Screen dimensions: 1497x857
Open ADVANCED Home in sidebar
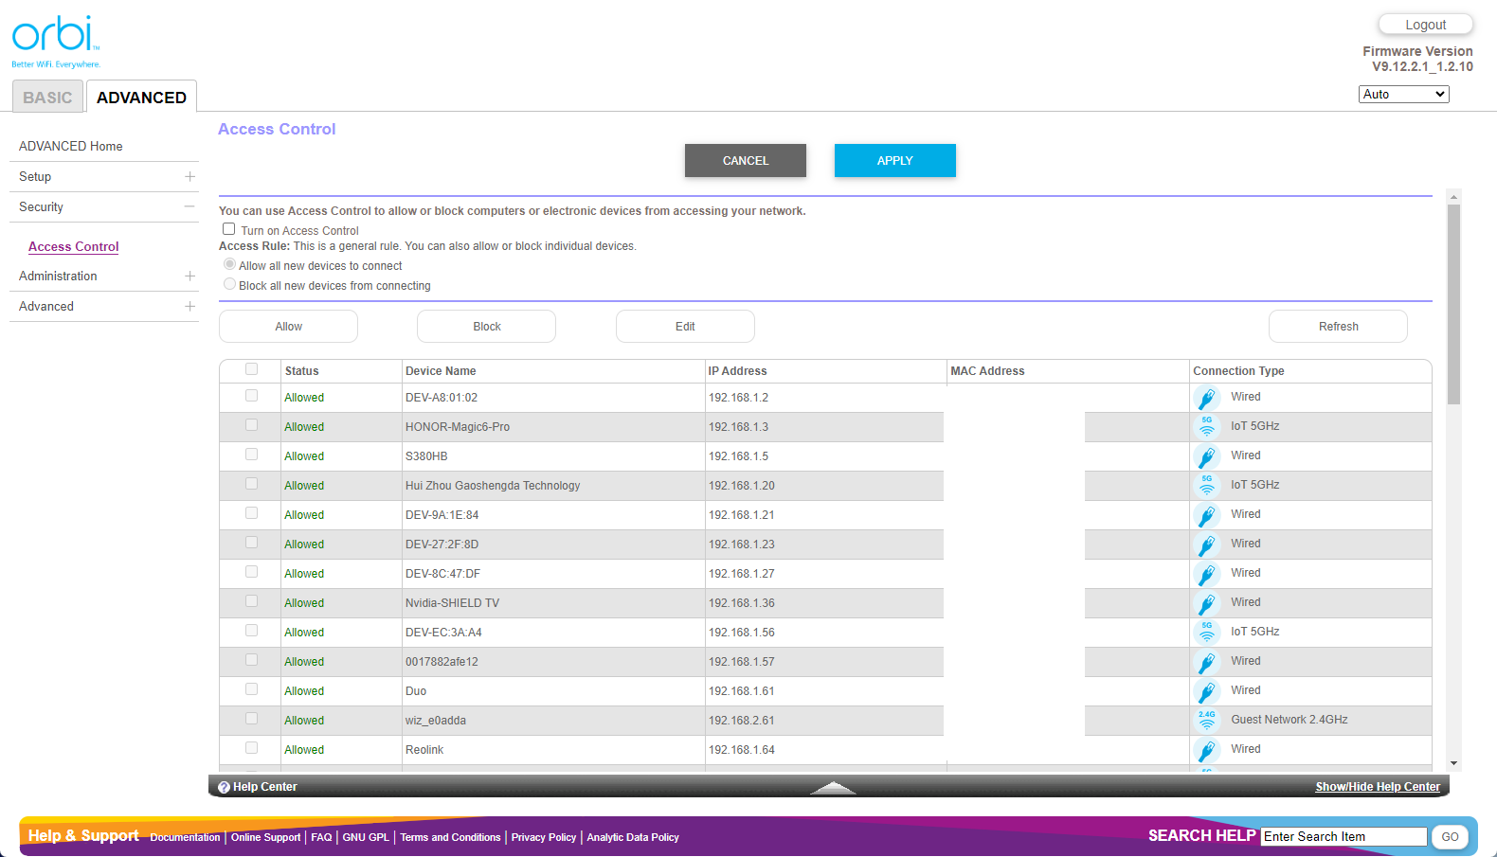(71, 147)
